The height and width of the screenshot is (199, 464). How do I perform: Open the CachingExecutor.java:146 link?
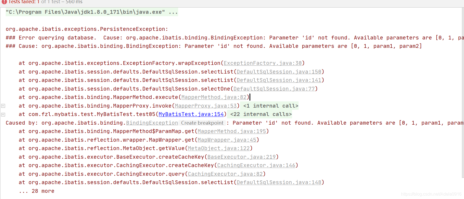point(256,165)
